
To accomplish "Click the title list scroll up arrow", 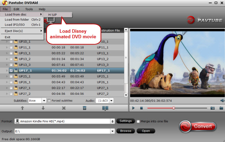I will point(126,30).
